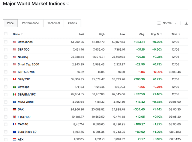This screenshot has height=142, width=192.
Task: Check the DAX row checkbox
Action: pos(6,109)
